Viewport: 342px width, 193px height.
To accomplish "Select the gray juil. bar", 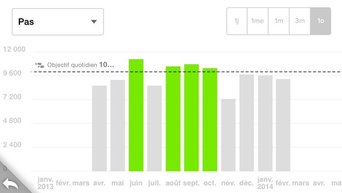I will coord(155,128).
